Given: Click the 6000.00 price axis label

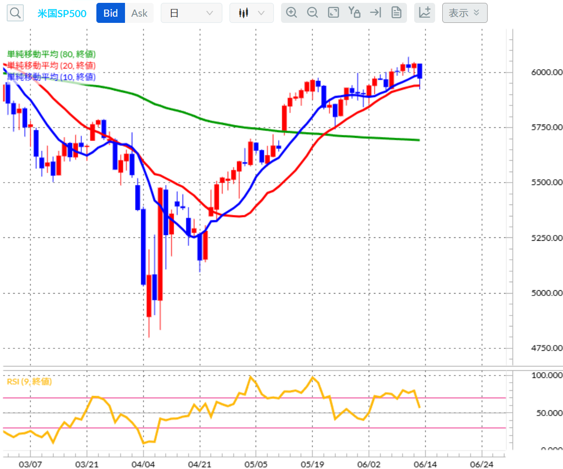Looking at the screenshot, I should point(546,72).
